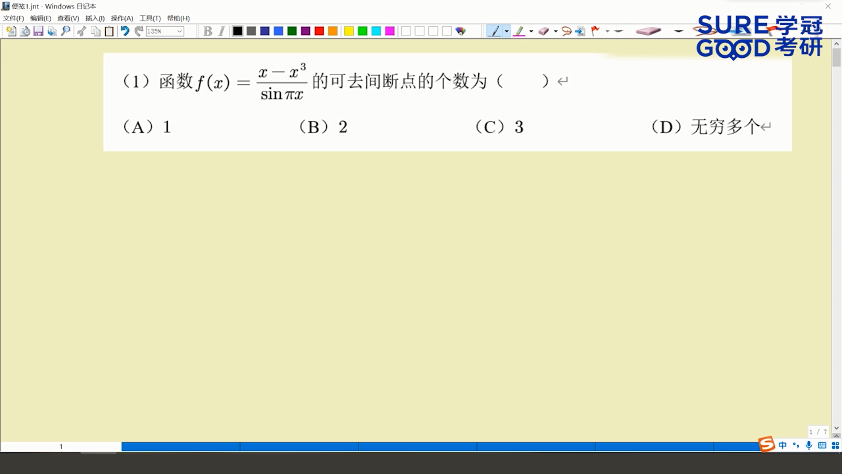This screenshot has width=842, height=474.
Task: Click the next page down chevron
Action: 837,429
